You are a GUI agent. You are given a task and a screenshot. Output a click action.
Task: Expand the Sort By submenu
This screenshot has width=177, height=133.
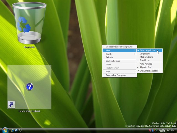[119, 54]
